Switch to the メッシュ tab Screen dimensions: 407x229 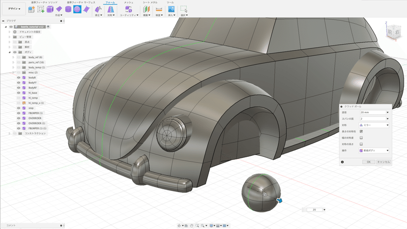[x=129, y=3]
